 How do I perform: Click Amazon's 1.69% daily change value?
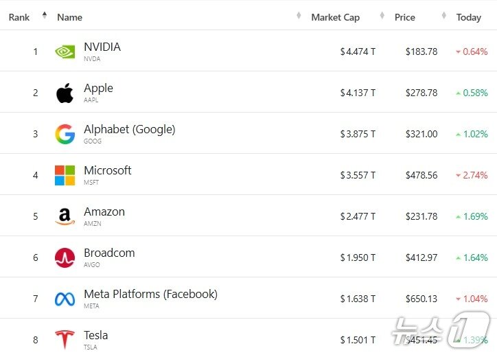[475, 216]
